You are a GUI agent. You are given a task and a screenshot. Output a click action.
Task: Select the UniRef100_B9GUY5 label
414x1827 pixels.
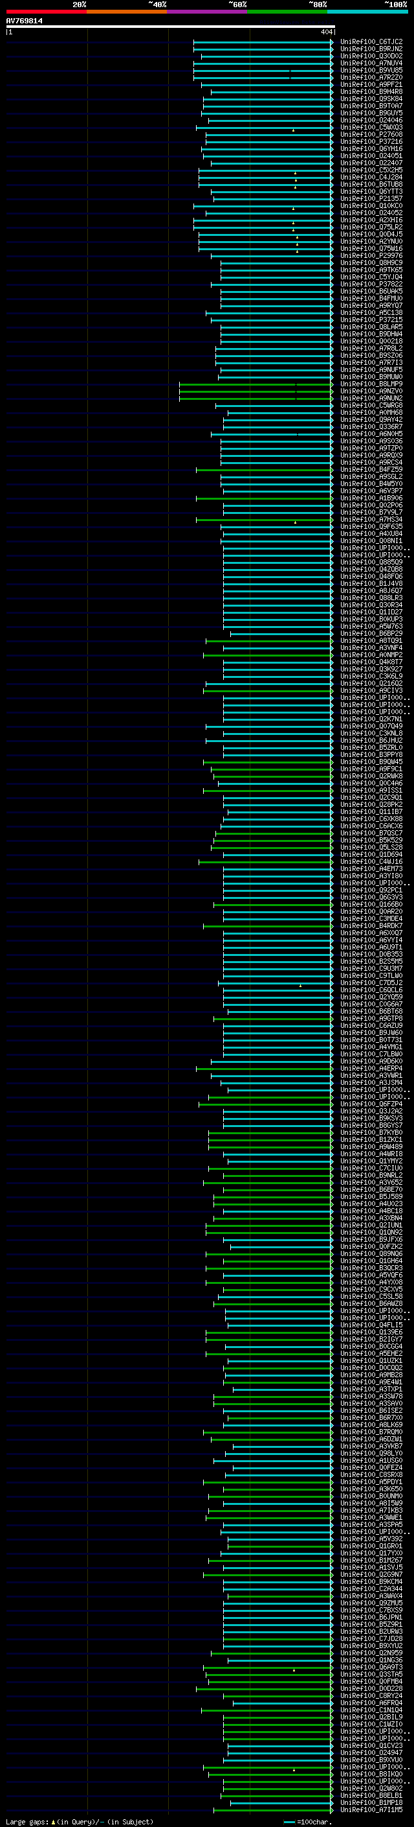pyautogui.click(x=371, y=113)
